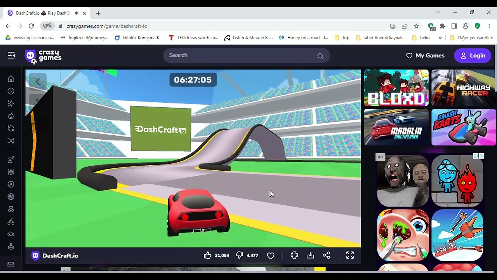The width and height of the screenshot is (497, 280).
Task: Reload the page
Action: coord(31,26)
